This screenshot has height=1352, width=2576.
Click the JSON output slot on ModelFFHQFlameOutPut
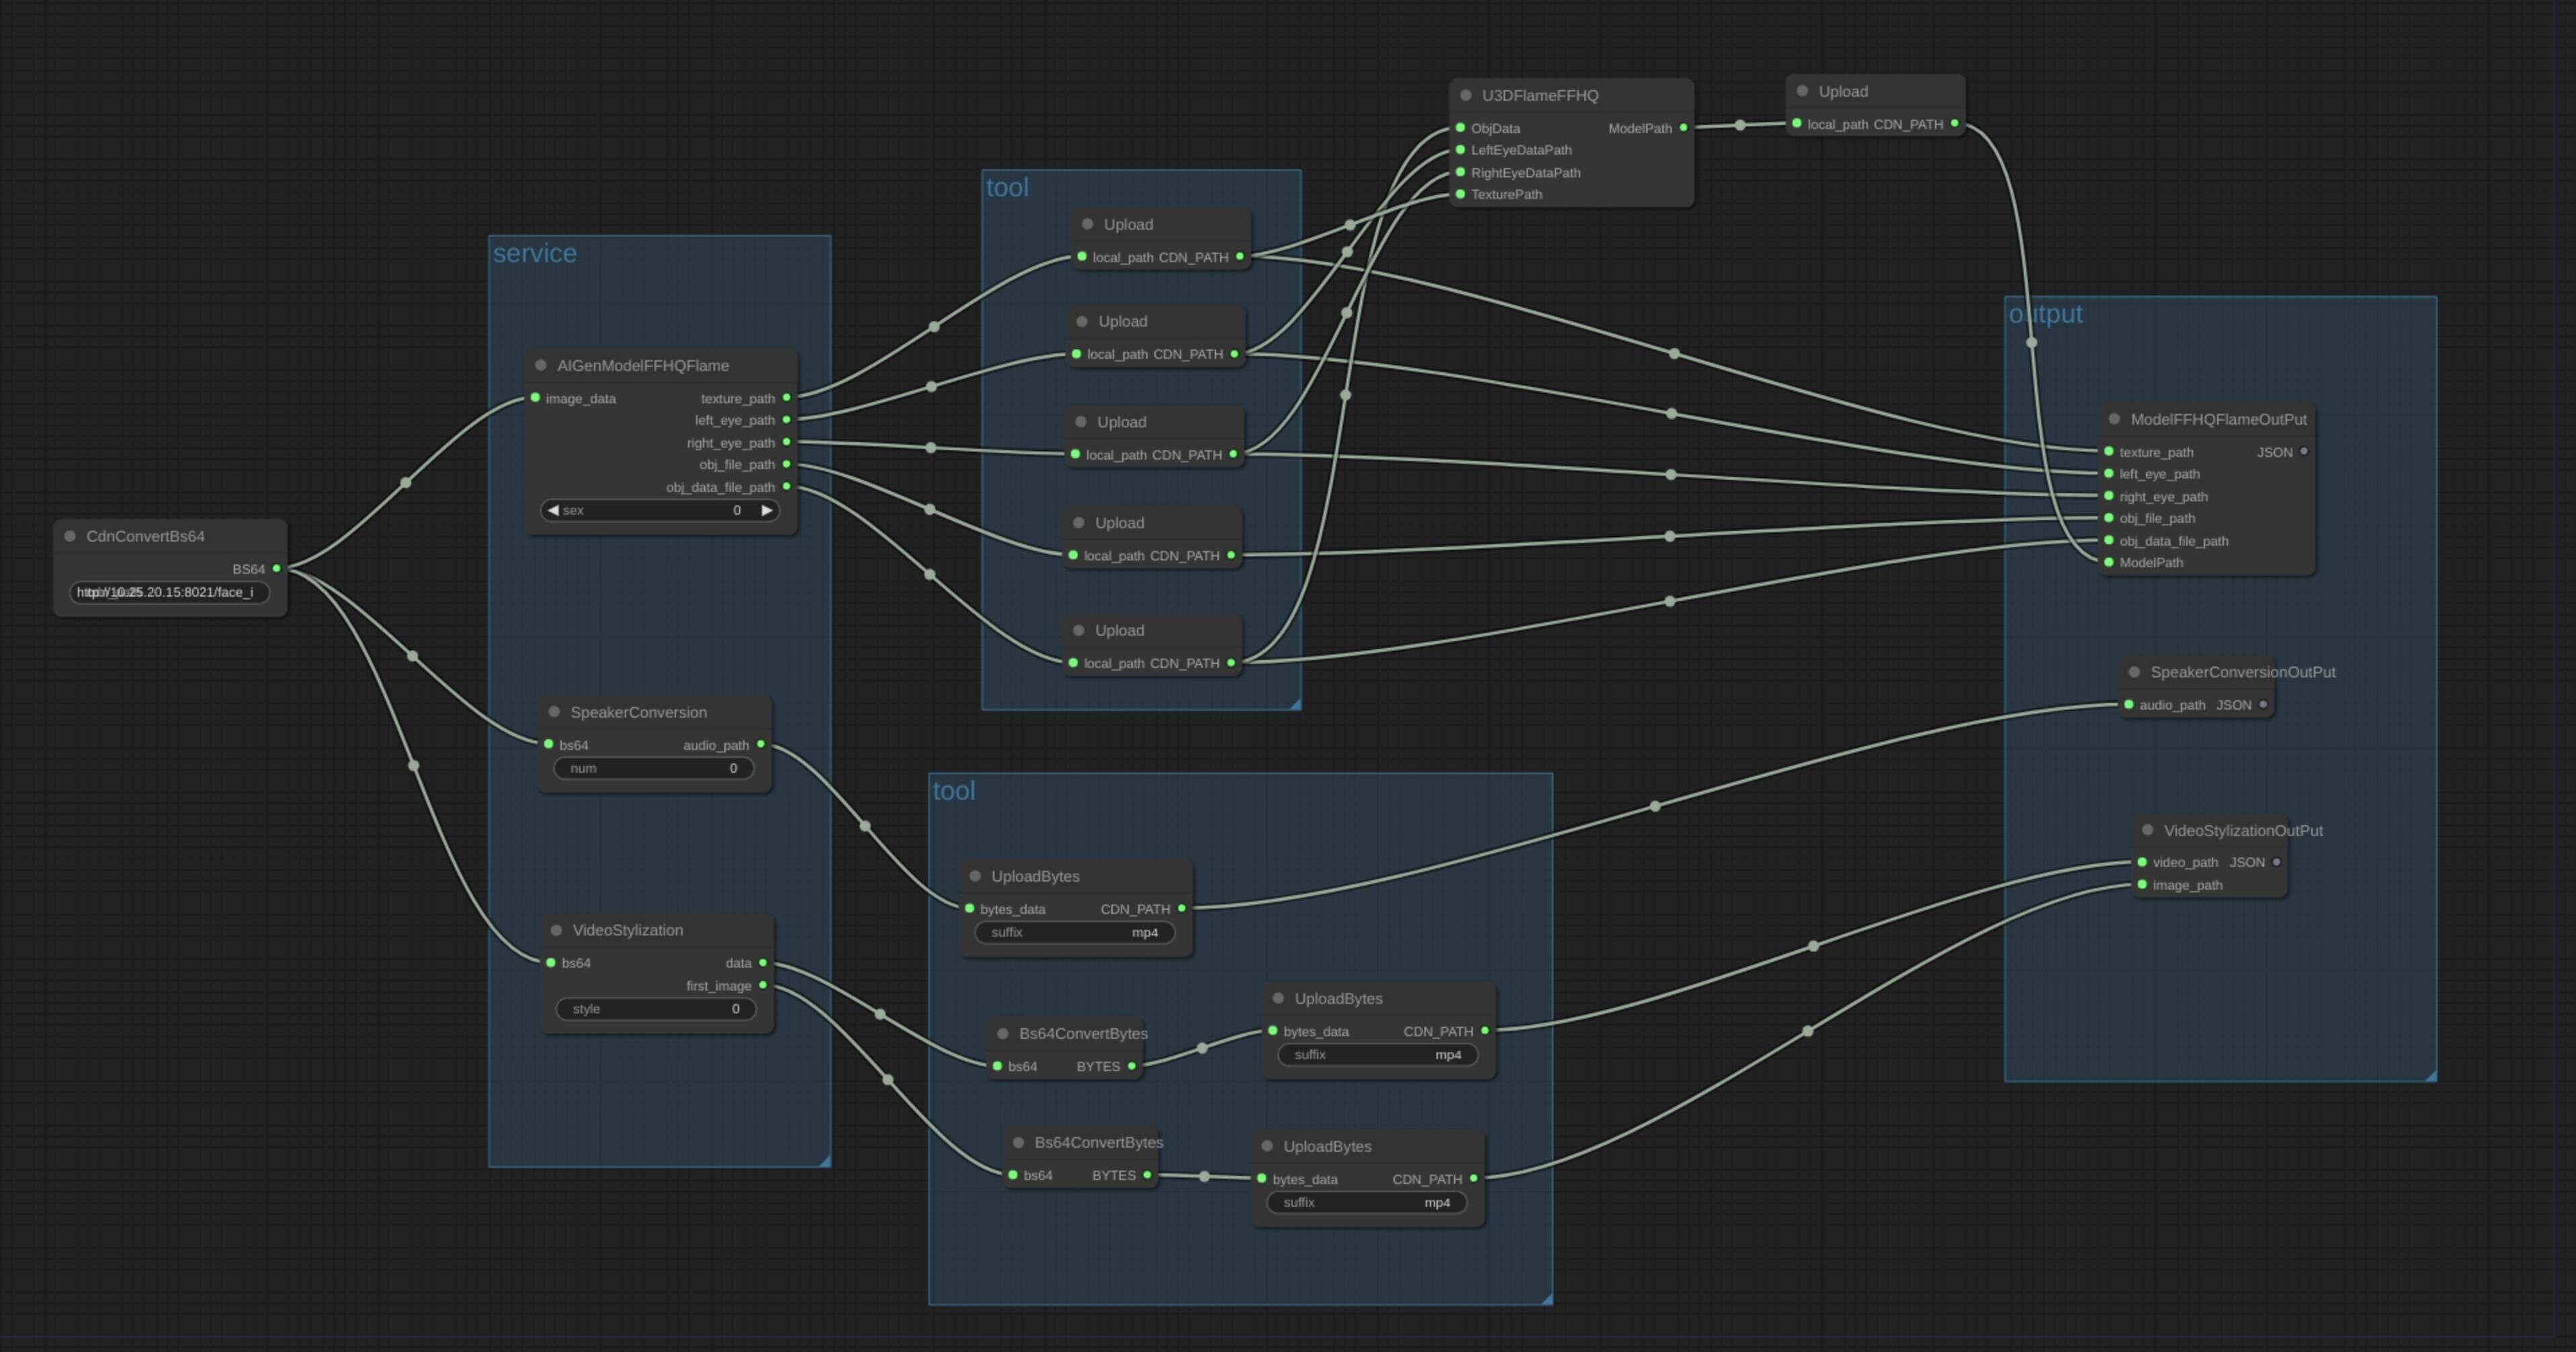(x=2304, y=452)
